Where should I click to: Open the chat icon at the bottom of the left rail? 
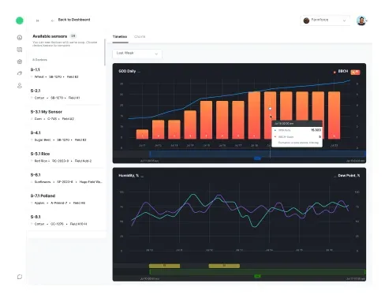(x=20, y=277)
